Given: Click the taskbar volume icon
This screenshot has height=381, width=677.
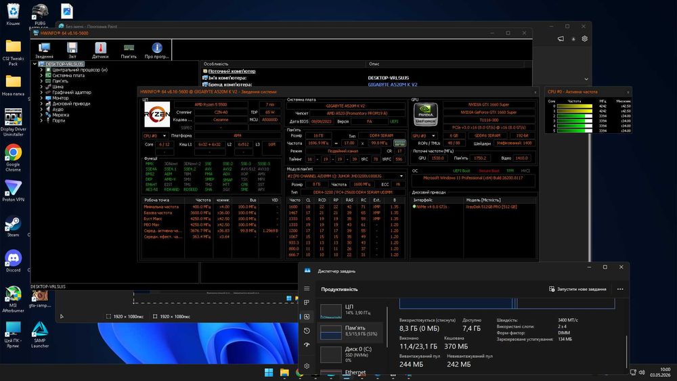Looking at the screenshot, I should tap(642, 372).
